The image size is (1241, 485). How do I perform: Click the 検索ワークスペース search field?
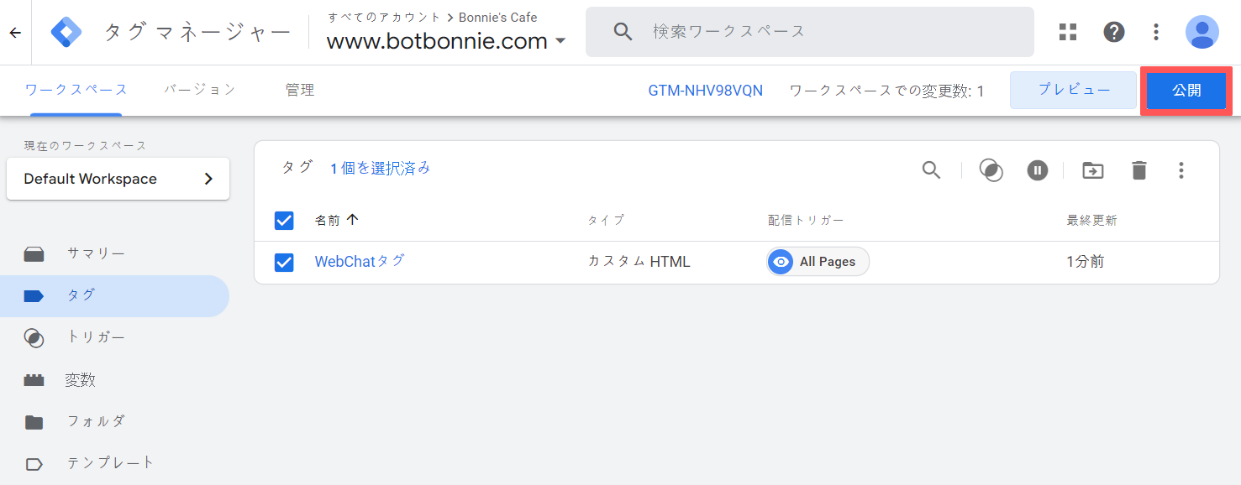pos(810,32)
